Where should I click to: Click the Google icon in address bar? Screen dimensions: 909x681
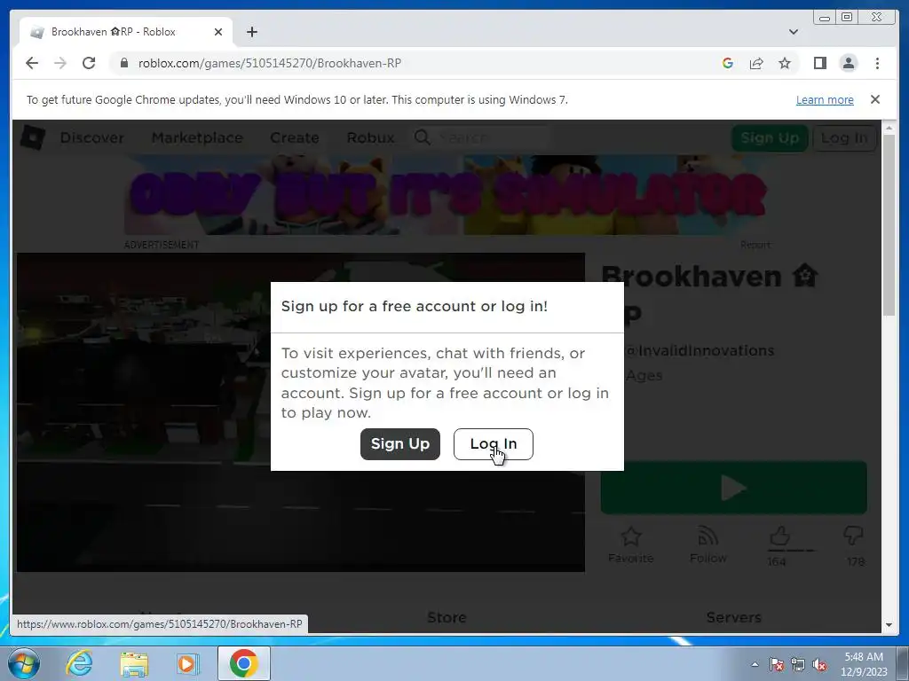728,63
